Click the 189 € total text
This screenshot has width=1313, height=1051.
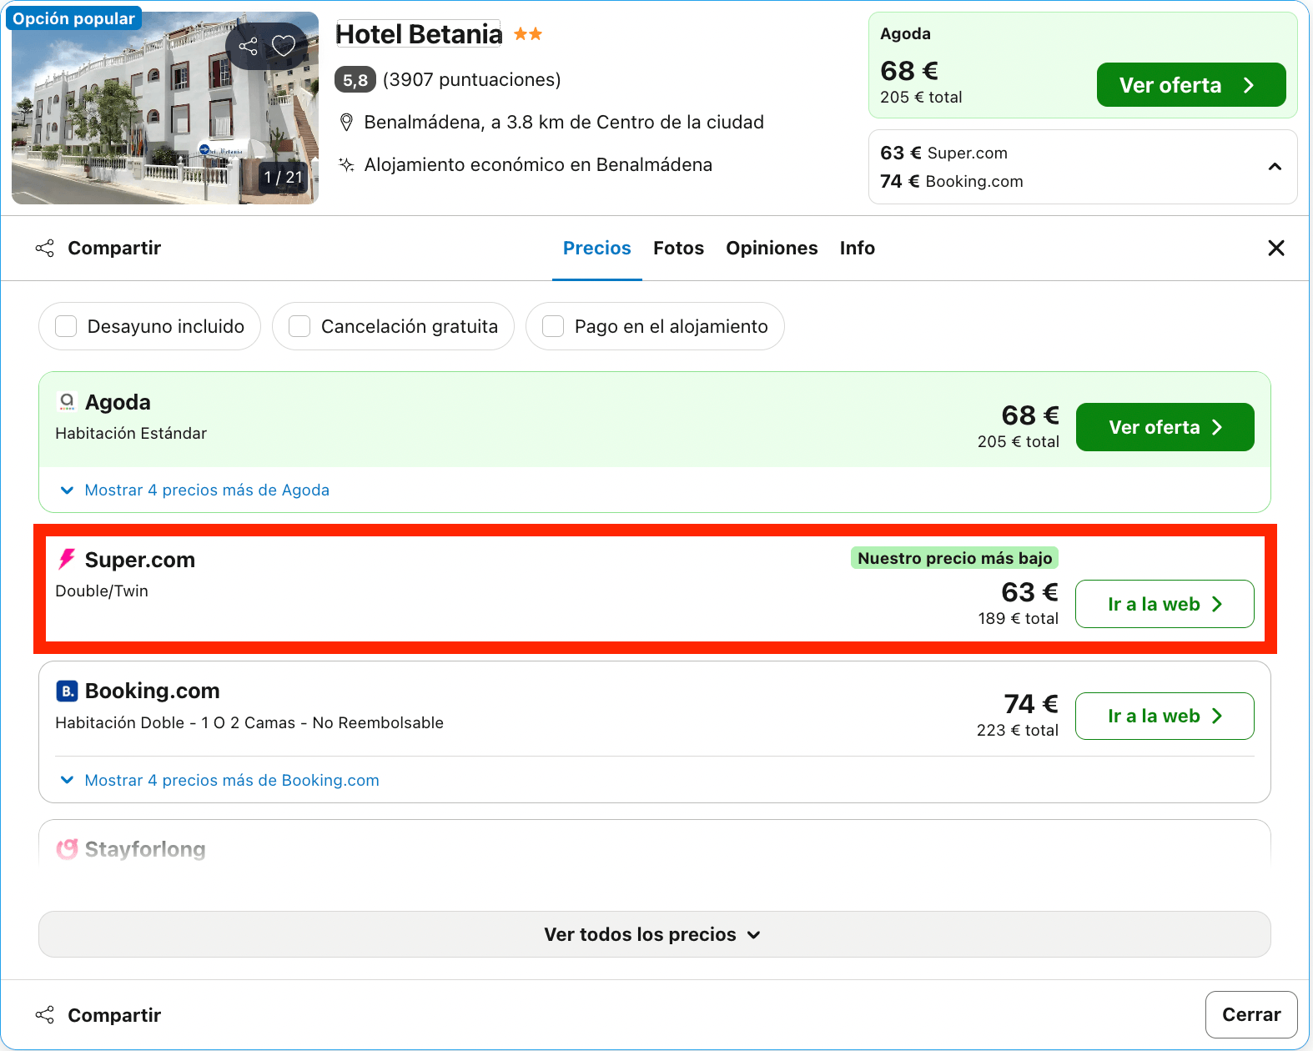click(x=1018, y=618)
